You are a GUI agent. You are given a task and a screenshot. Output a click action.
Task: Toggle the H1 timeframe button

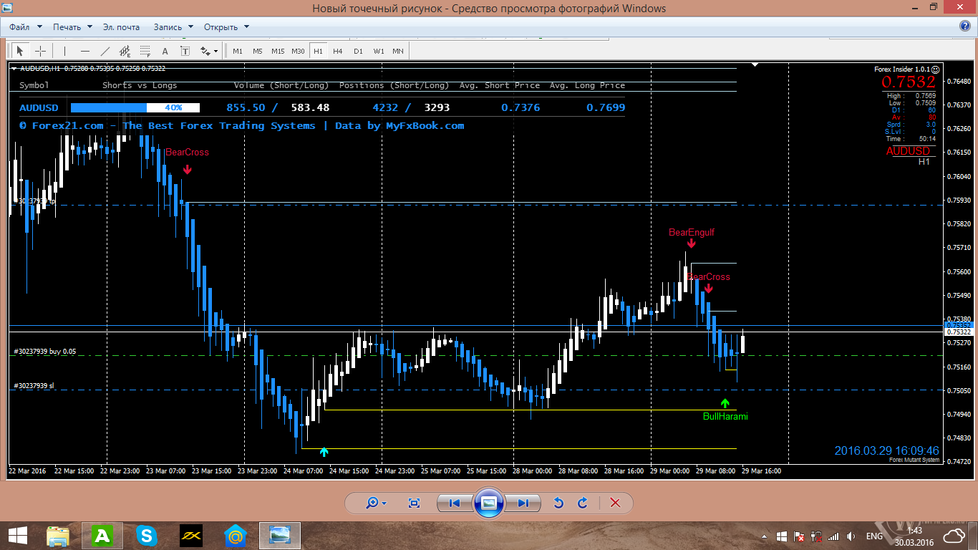coord(319,51)
